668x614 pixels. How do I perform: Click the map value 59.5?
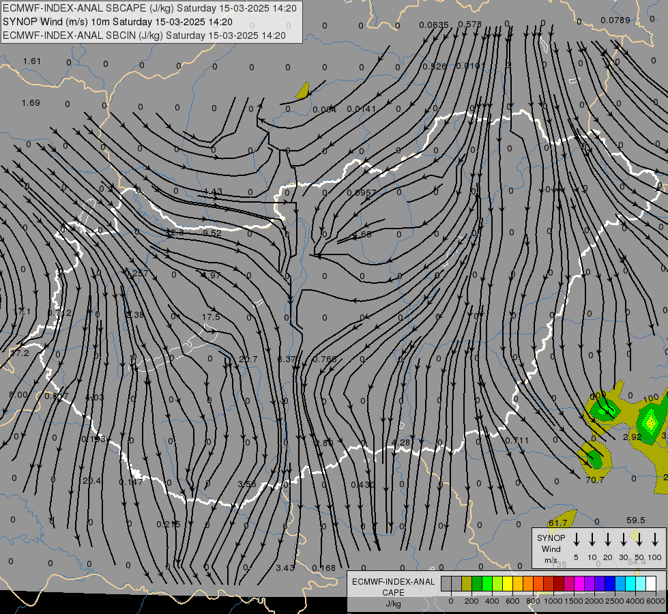click(636, 521)
